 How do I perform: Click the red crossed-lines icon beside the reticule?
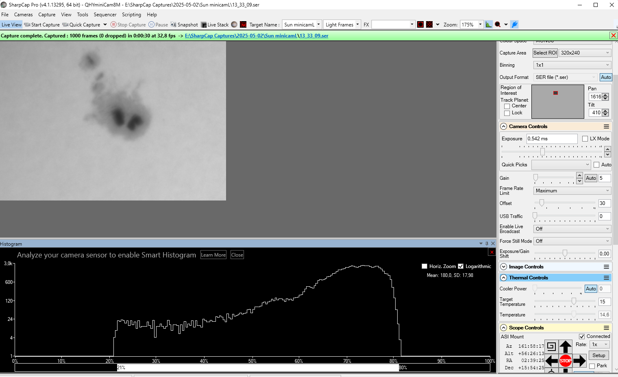[x=429, y=24]
